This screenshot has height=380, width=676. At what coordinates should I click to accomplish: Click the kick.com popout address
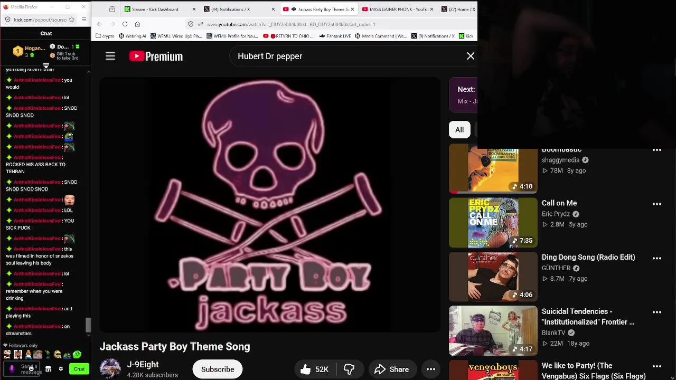40,20
